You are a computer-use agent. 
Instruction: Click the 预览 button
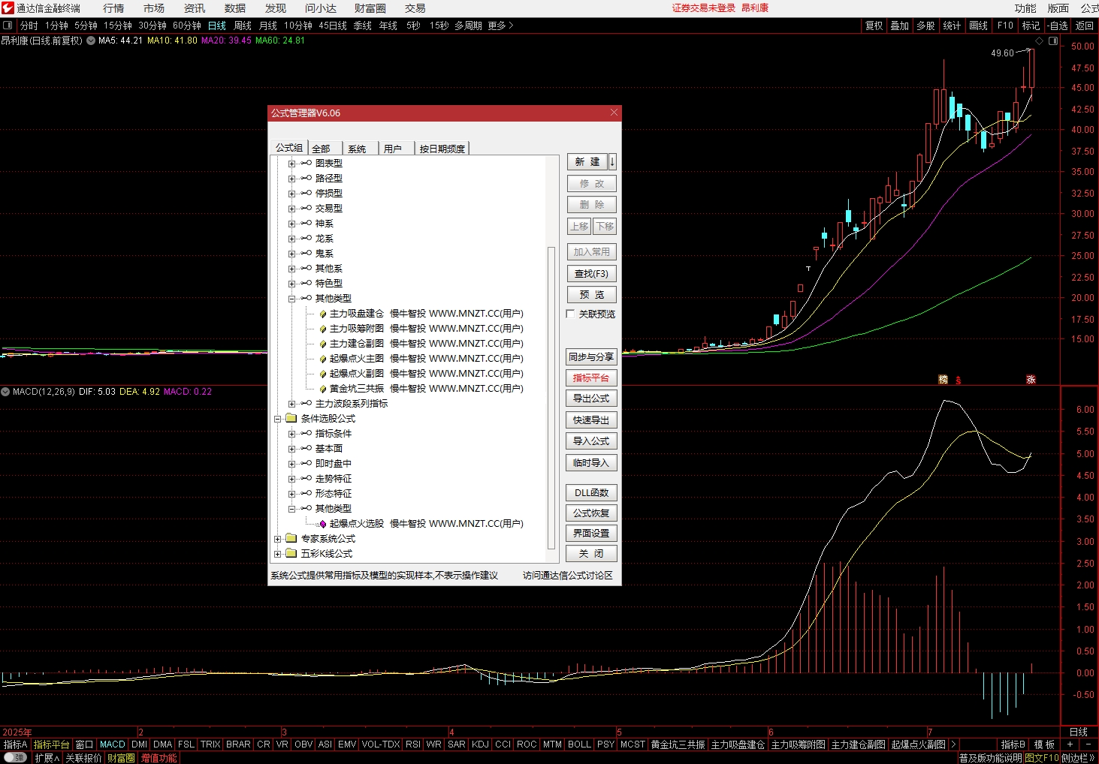click(x=591, y=295)
